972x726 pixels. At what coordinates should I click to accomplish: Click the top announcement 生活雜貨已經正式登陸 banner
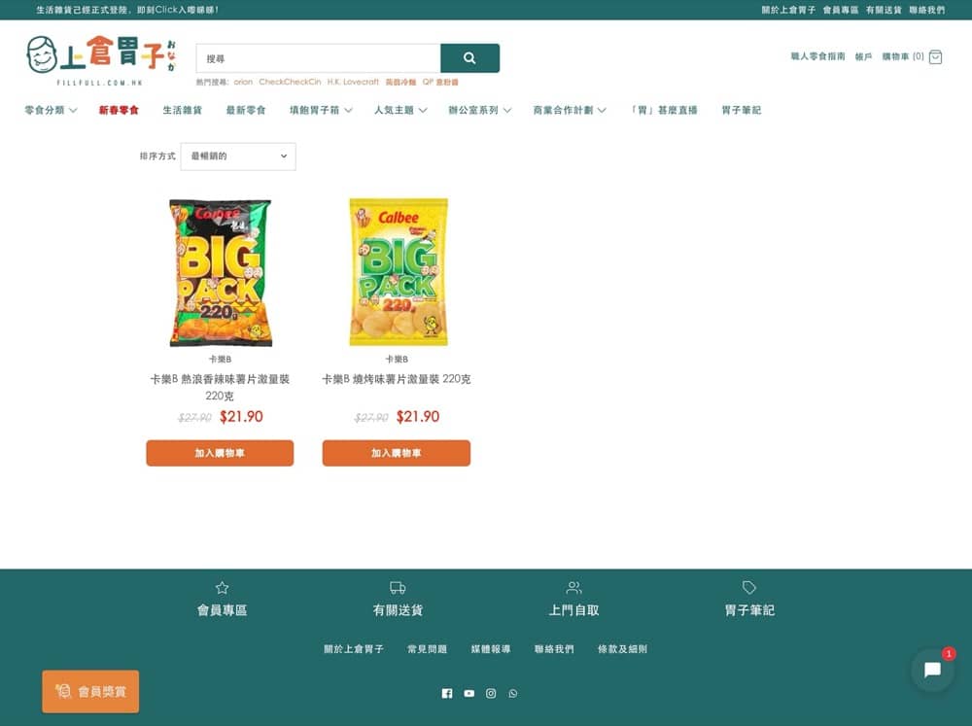pyautogui.click(x=127, y=10)
